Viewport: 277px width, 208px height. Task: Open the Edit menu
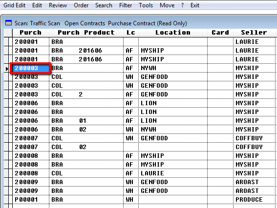[x=37, y=5]
